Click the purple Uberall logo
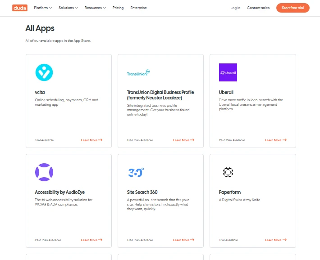This screenshot has height=260, width=320. tap(228, 72)
